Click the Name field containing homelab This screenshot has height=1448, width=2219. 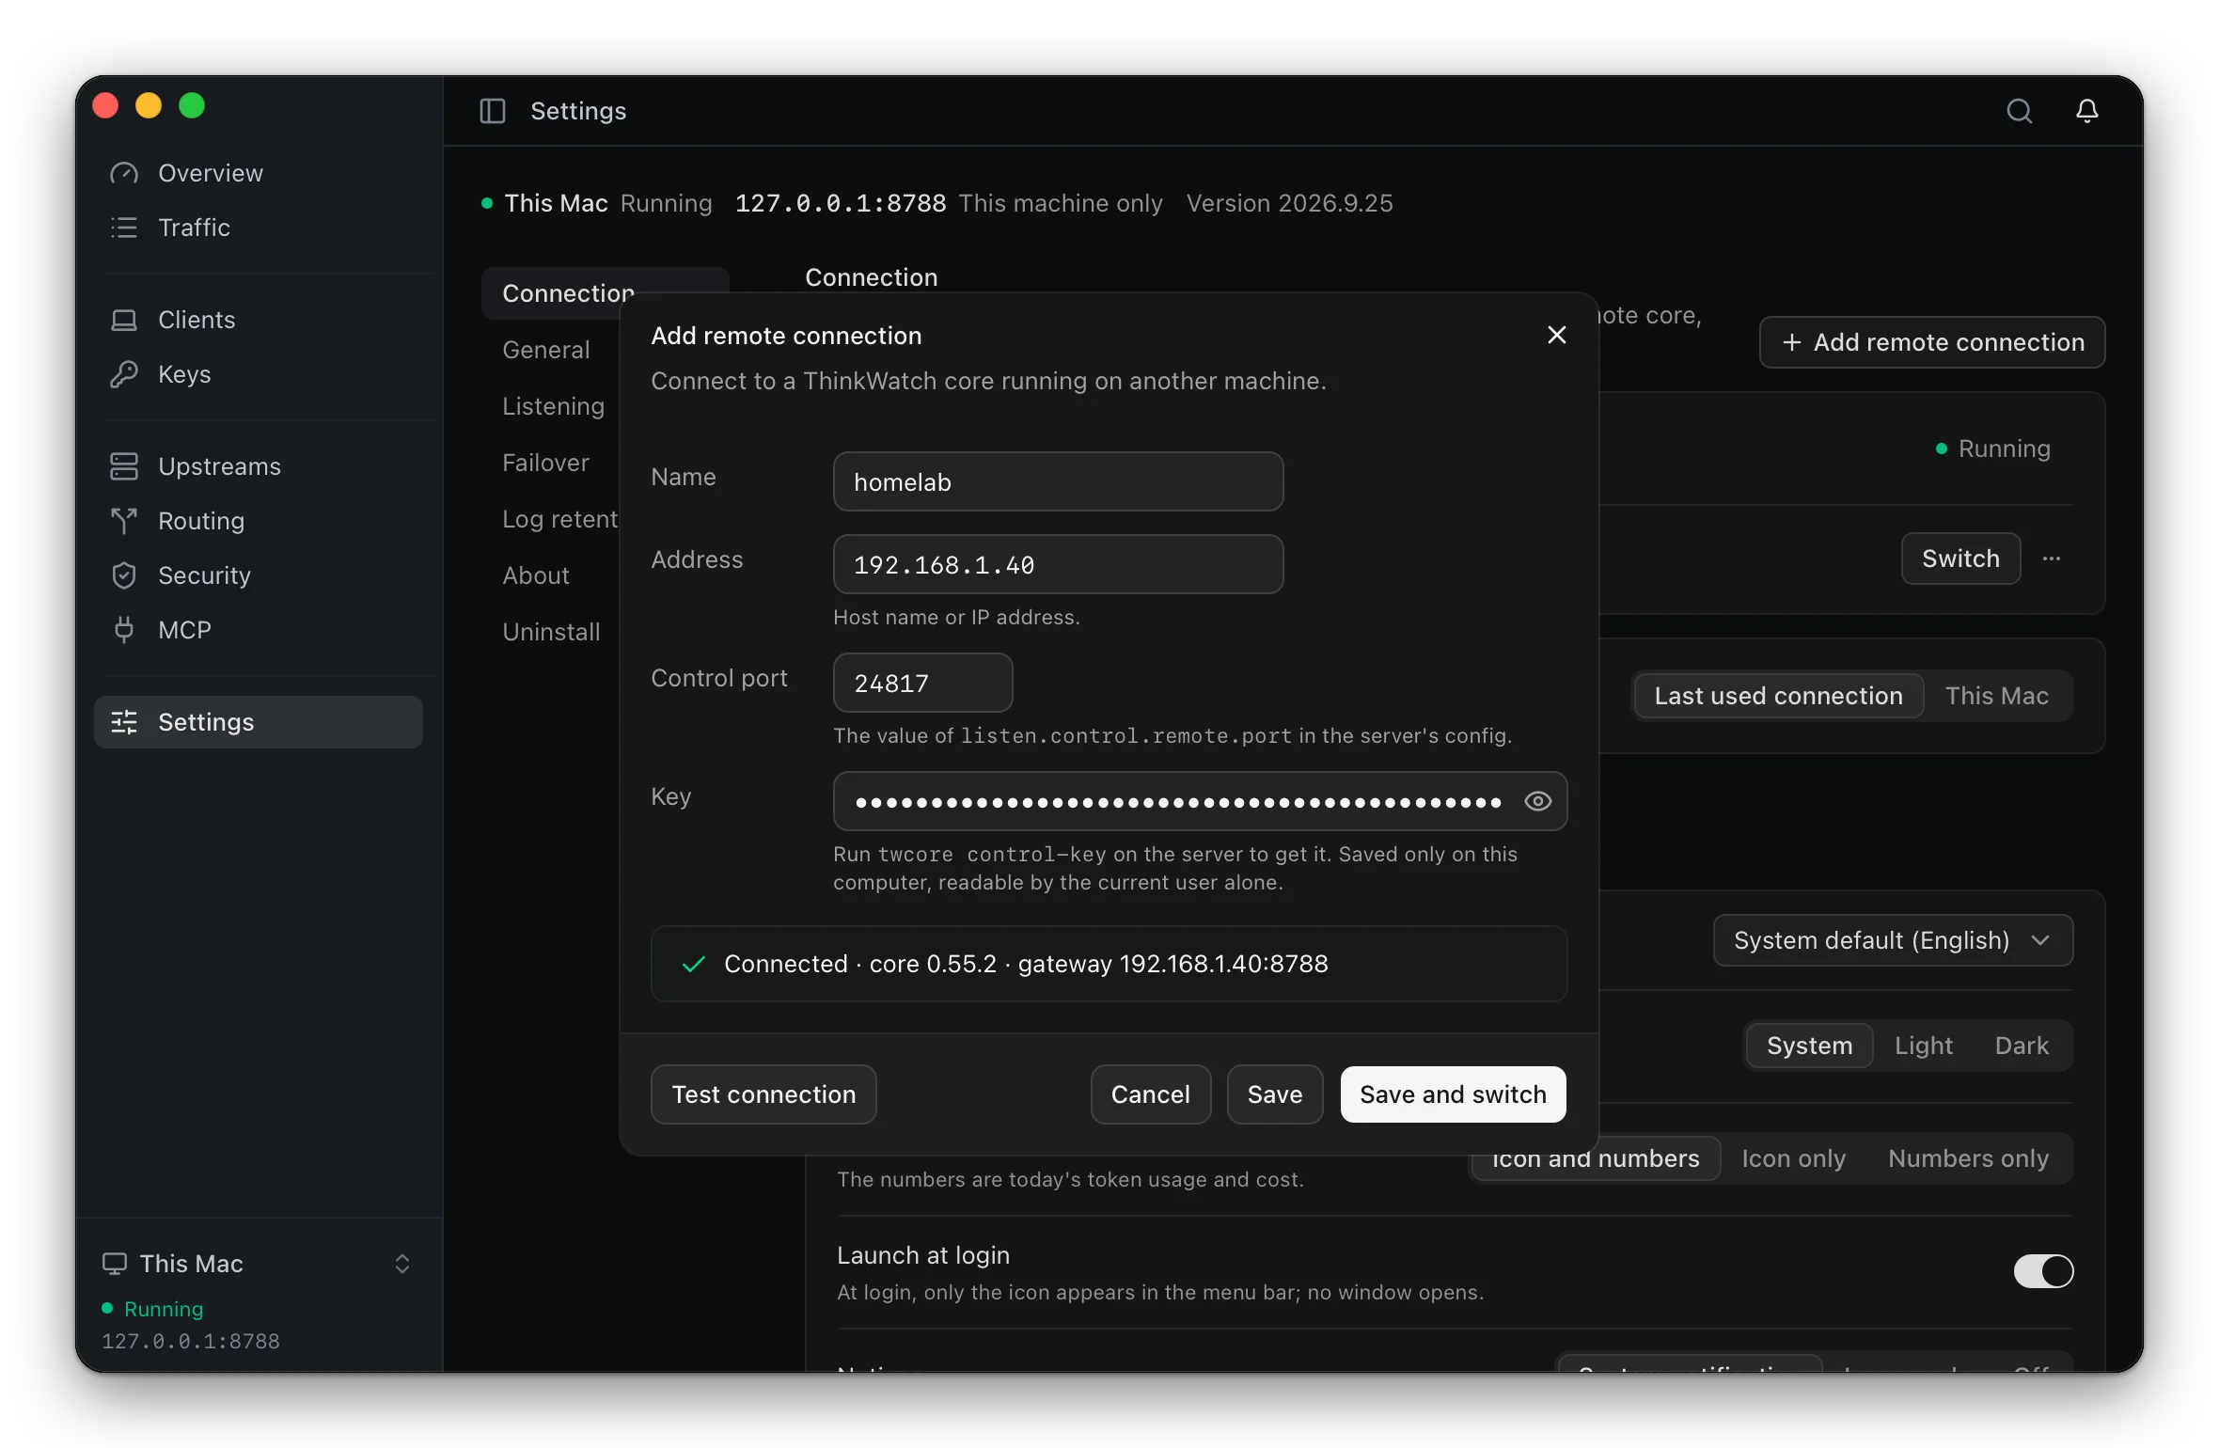[x=1058, y=481]
